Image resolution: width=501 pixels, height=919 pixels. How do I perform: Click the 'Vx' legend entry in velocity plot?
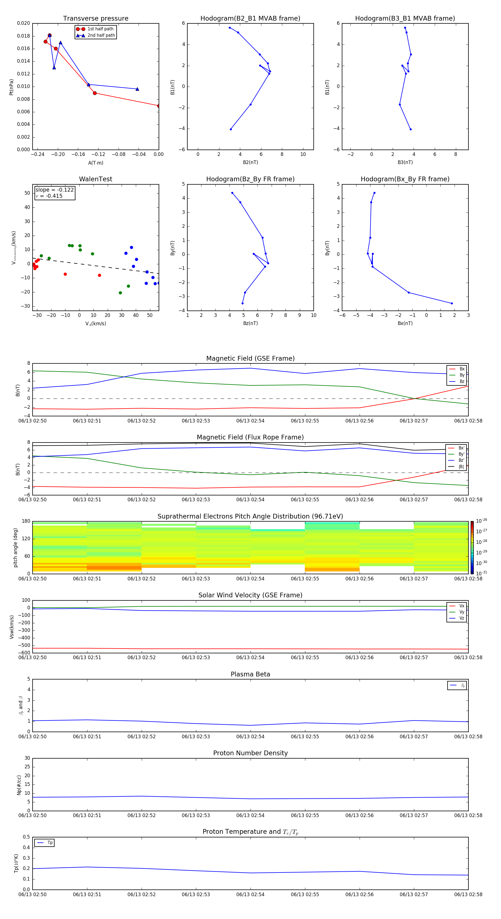pos(457,606)
